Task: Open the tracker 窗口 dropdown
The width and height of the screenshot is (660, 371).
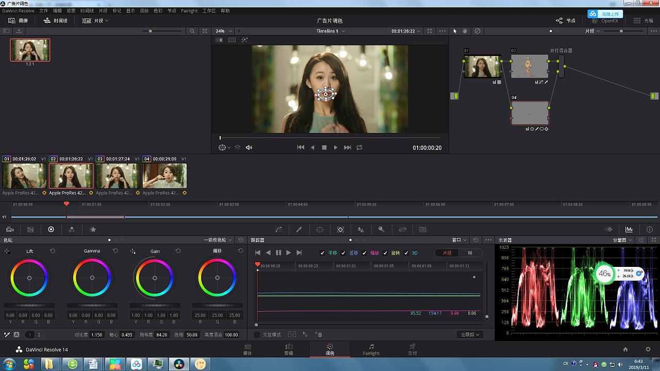Action: (x=459, y=240)
